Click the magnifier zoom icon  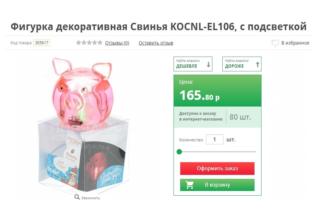pos(77,197)
